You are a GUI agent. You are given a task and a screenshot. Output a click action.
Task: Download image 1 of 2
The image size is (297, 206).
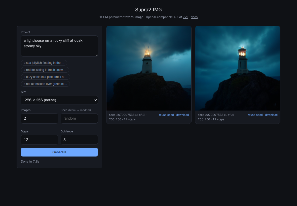pos(271,115)
